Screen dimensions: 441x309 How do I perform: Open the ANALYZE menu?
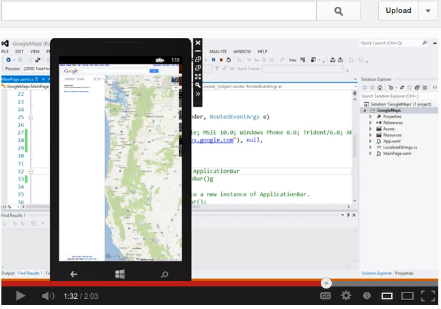coord(218,51)
